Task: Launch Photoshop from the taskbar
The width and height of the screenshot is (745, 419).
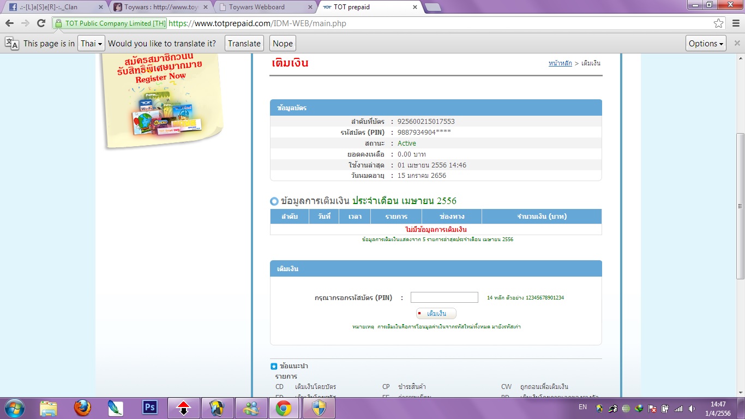Action: click(149, 408)
